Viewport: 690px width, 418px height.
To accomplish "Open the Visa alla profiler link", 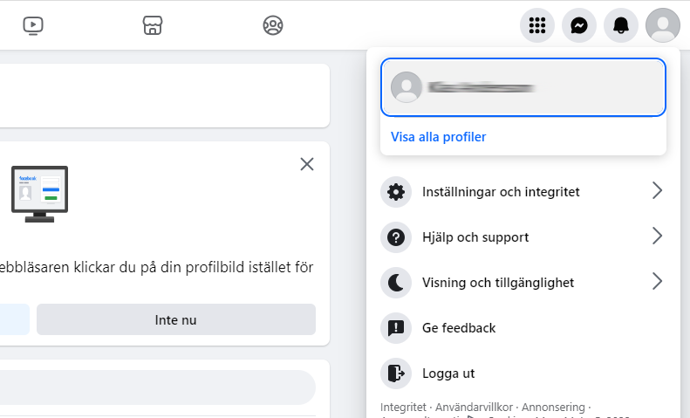I will (x=439, y=137).
